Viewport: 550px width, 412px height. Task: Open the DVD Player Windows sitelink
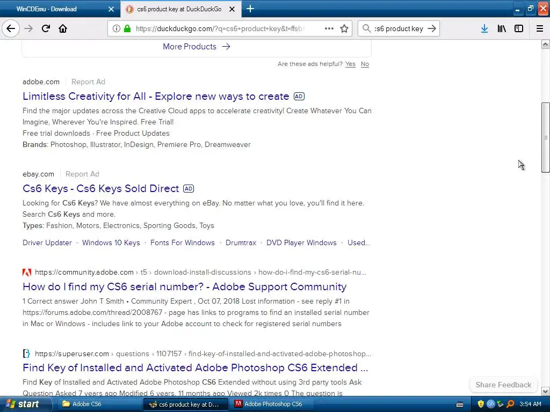[x=301, y=243]
